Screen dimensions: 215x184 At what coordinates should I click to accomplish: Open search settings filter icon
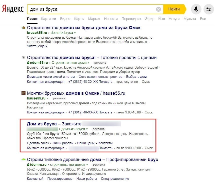coord(209,9)
